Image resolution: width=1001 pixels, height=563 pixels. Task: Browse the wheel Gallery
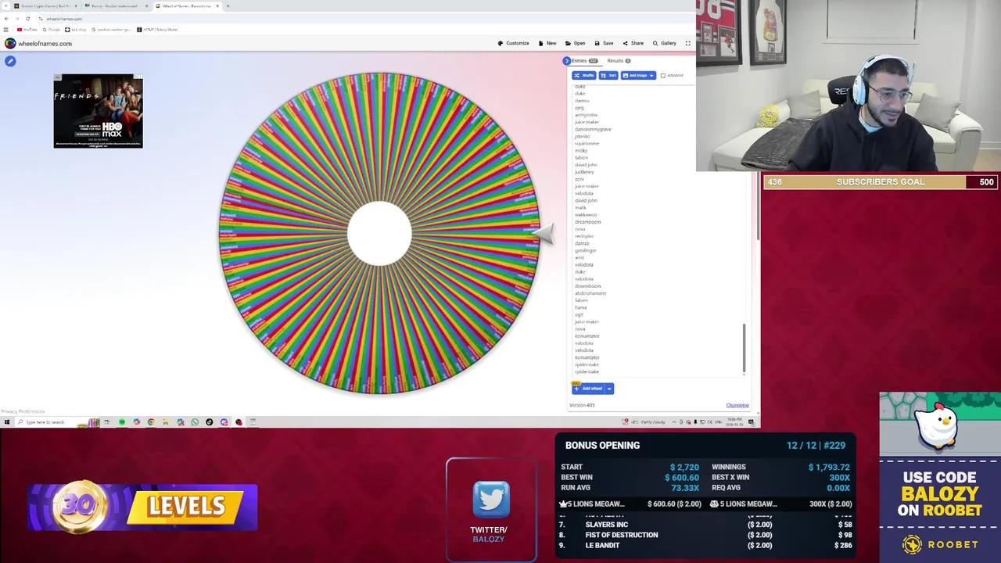point(664,43)
